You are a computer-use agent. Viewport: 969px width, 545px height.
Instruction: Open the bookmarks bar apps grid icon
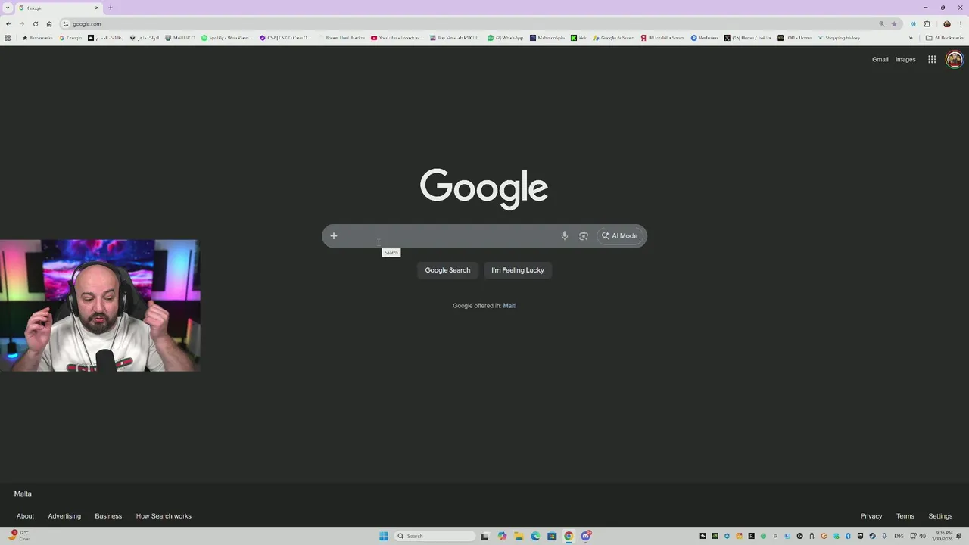pyautogui.click(x=8, y=38)
